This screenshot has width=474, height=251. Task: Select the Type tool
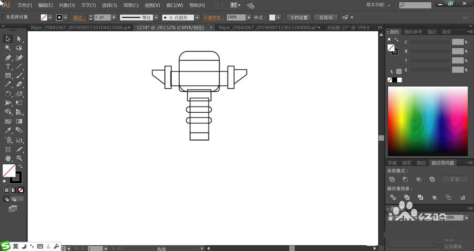8,66
